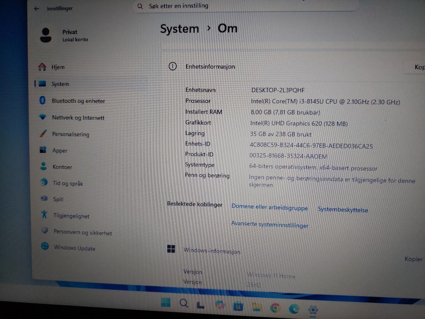Viewport: 425px width, 319px height.
Task: Click the Windows Update refresh icon
Action: 45,246
